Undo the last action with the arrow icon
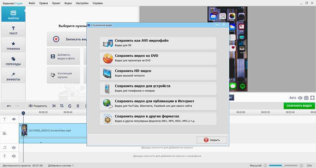 tap(9, 106)
